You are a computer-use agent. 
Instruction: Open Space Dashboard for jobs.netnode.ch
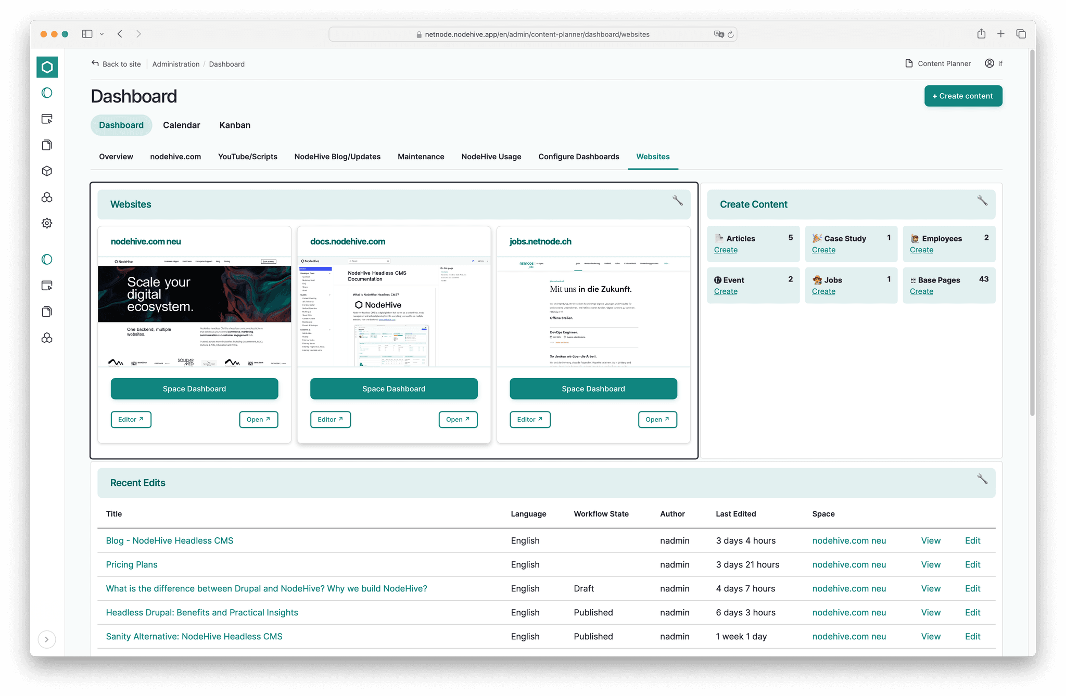click(x=593, y=389)
